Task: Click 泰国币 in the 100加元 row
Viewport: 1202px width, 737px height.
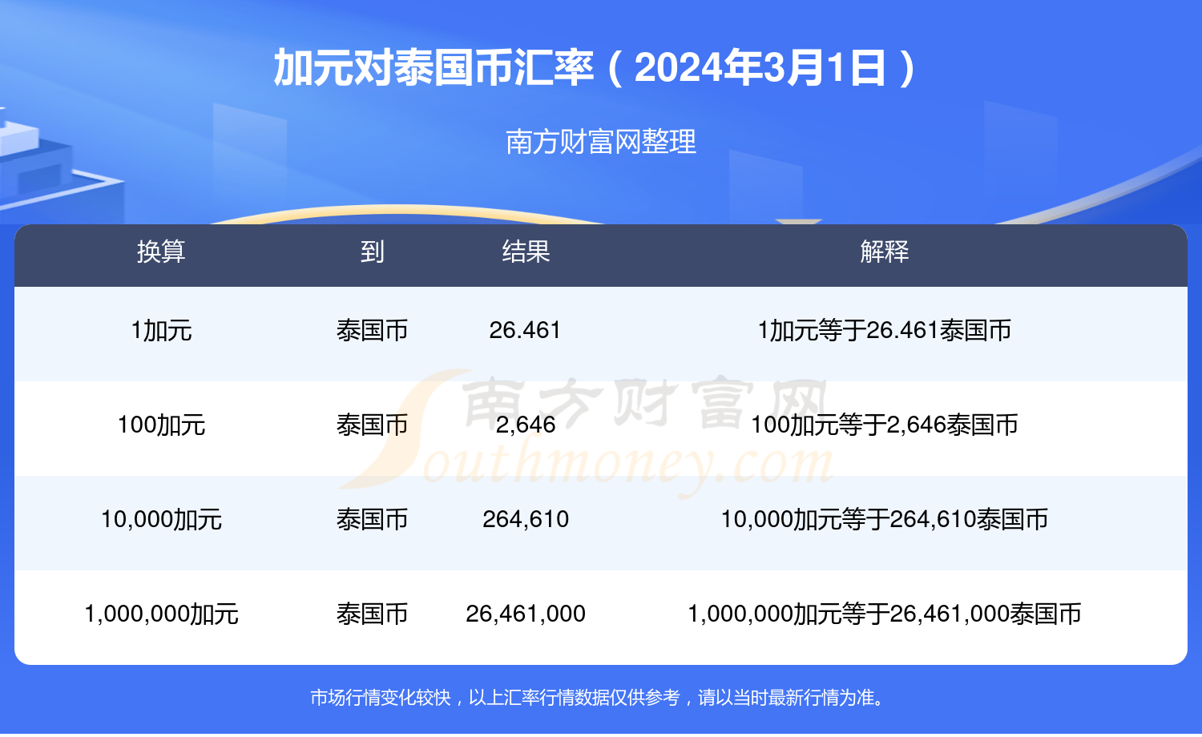Action: tap(372, 425)
